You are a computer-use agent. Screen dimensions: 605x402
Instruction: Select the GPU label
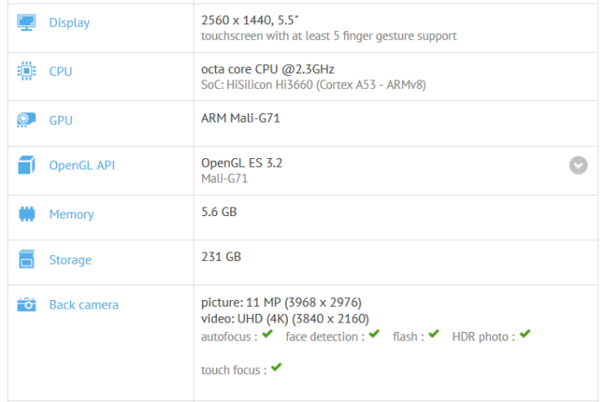coord(60,120)
